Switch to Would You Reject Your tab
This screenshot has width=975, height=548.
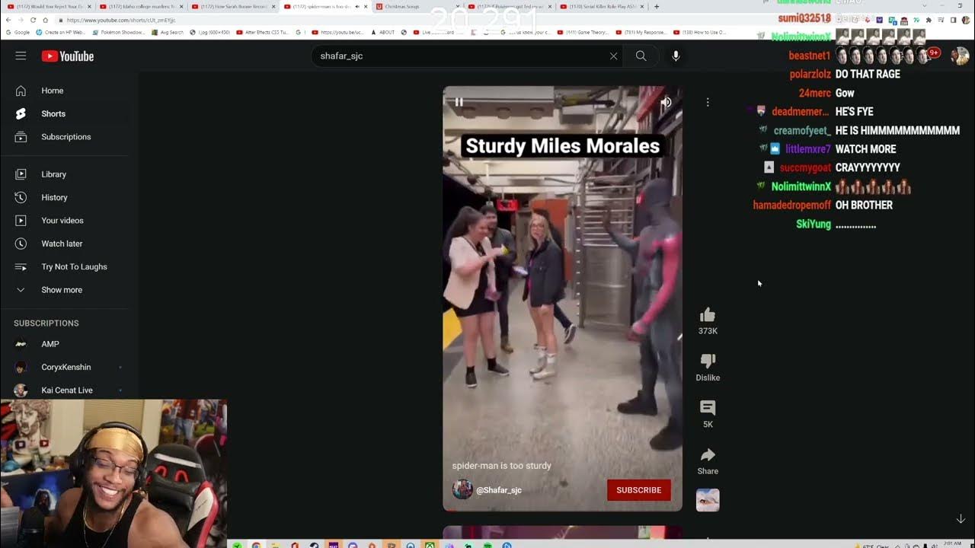point(50,6)
